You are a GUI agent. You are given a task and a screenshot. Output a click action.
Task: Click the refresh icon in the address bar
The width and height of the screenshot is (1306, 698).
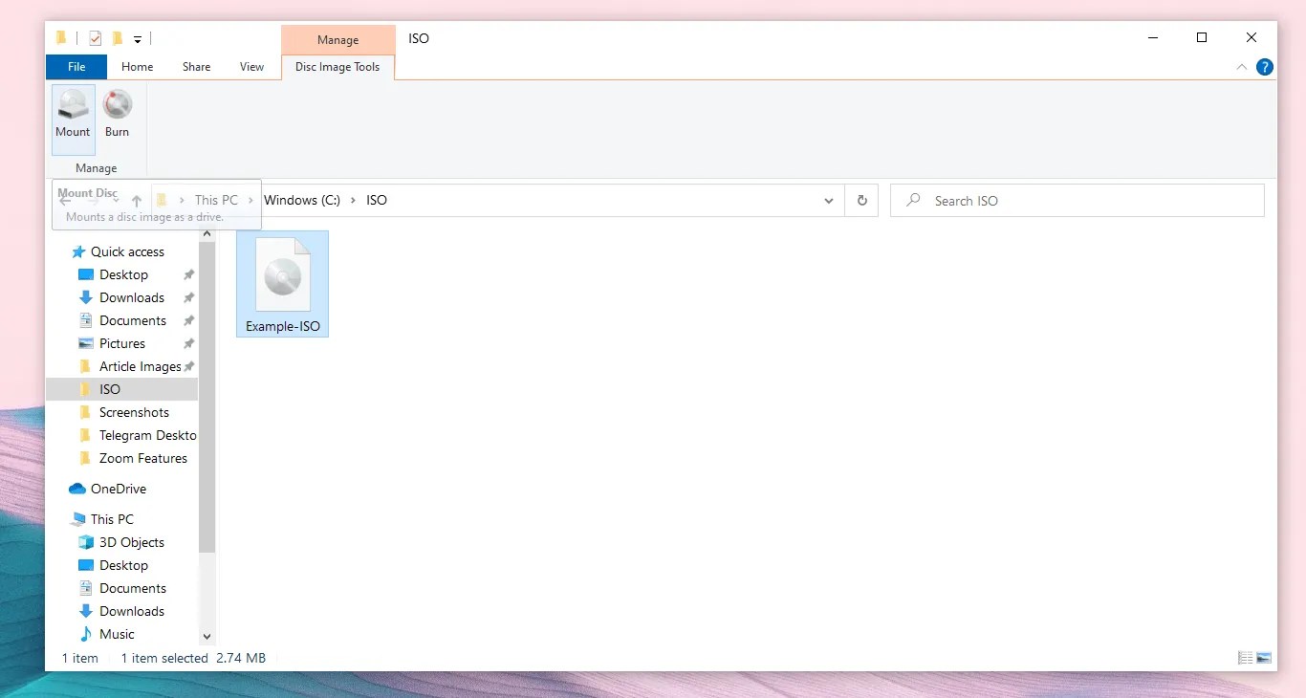tap(861, 201)
